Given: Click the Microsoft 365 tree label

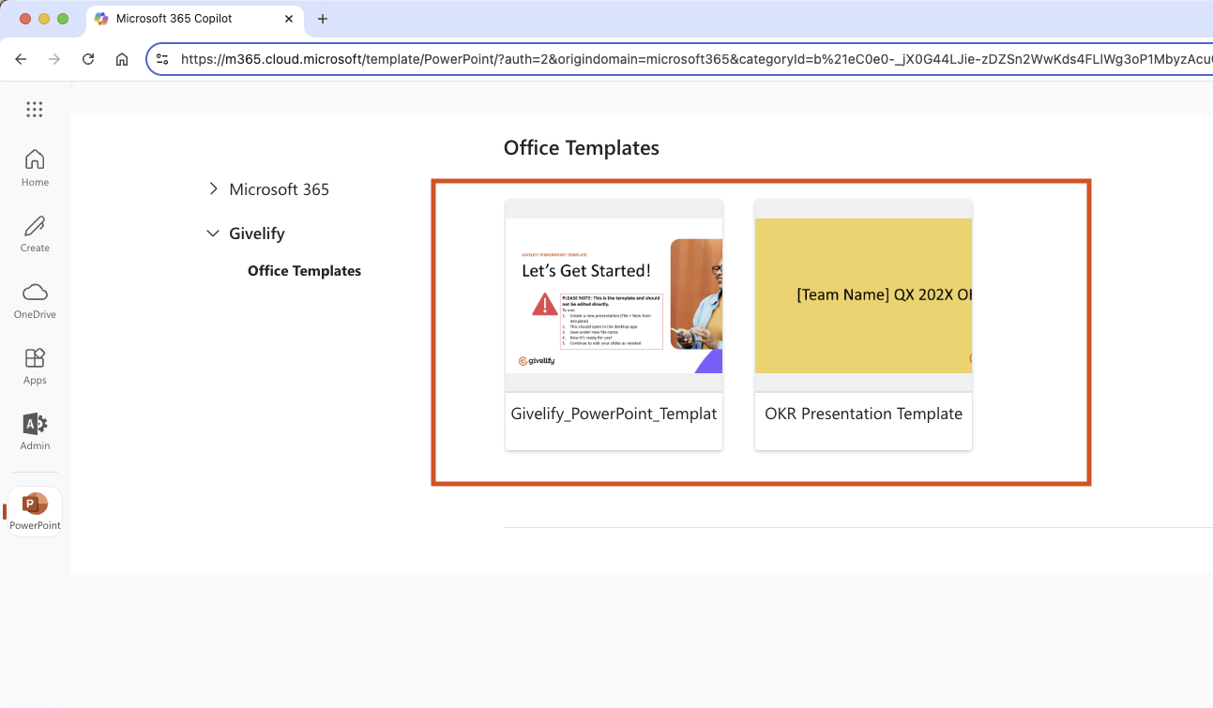Looking at the screenshot, I should coord(280,189).
